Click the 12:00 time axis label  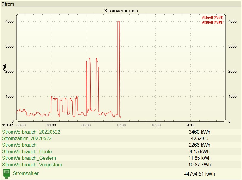[x=121, y=125]
